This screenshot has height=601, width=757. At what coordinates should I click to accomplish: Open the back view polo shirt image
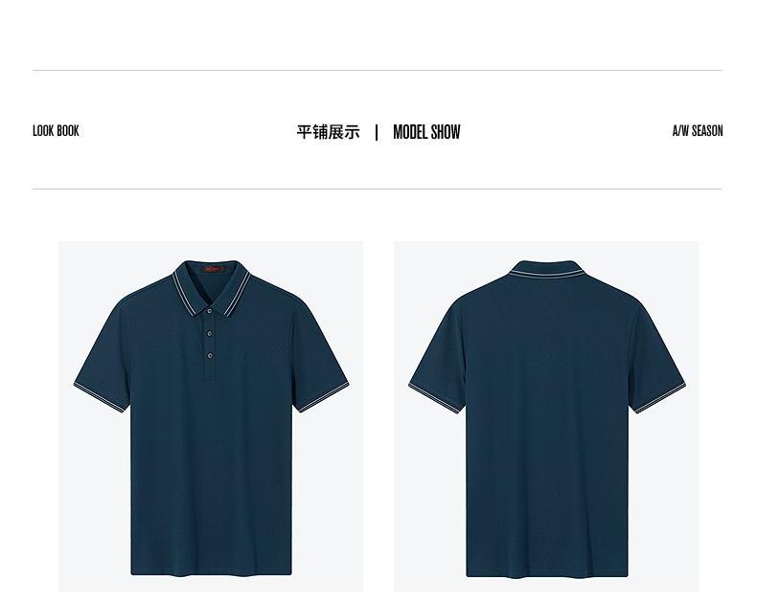coord(546,416)
